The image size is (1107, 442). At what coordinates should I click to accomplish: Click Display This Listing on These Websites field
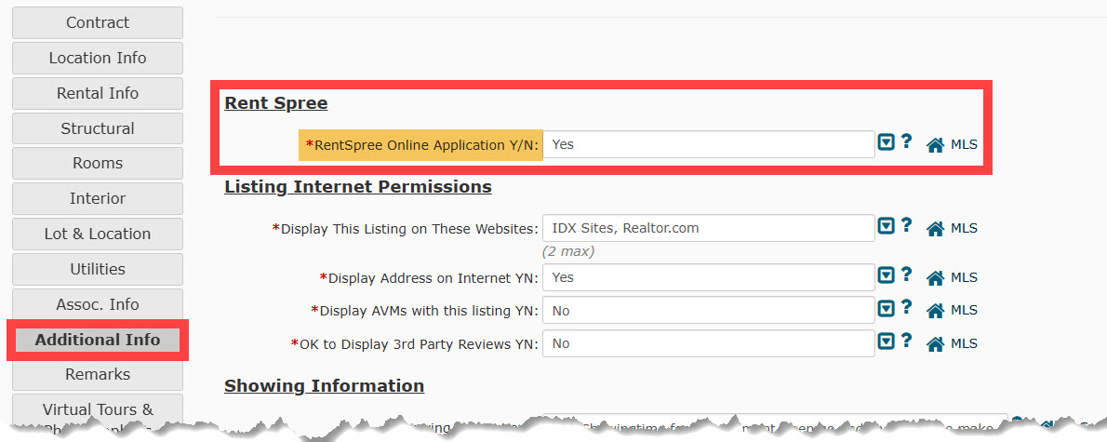(x=708, y=228)
